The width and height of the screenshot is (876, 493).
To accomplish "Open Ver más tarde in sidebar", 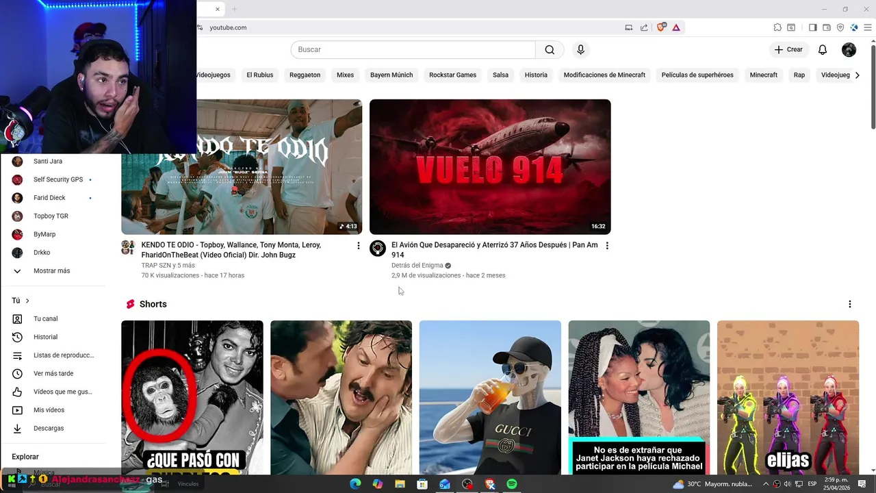I will tap(53, 373).
